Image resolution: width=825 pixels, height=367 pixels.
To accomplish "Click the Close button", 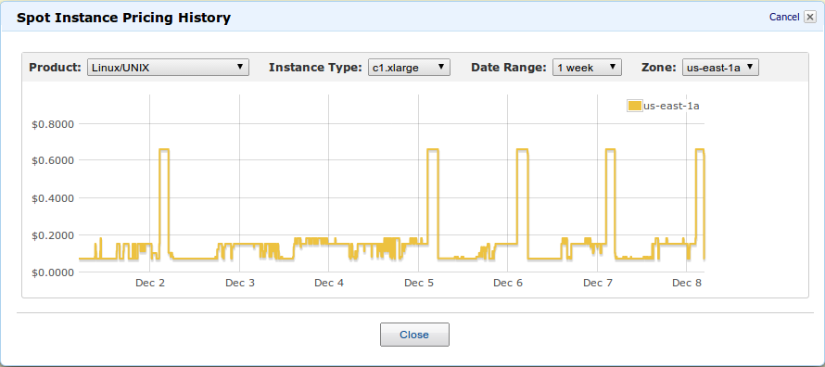I will point(414,335).
